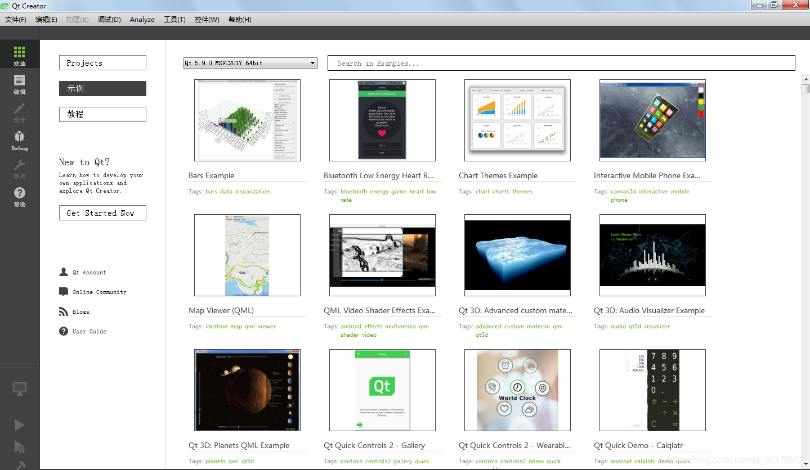Image resolution: width=810 pixels, height=470 pixels.
Task: Open the Bars Example thumbnail
Action: [x=247, y=120]
